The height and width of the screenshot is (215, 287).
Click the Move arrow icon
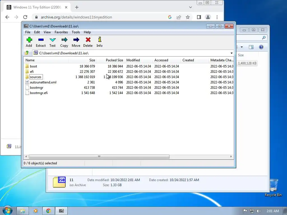point(76,40)
